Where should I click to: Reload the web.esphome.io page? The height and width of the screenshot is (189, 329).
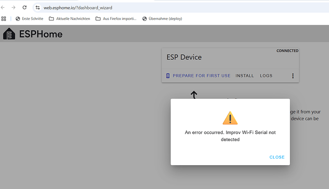pos(24,8)
